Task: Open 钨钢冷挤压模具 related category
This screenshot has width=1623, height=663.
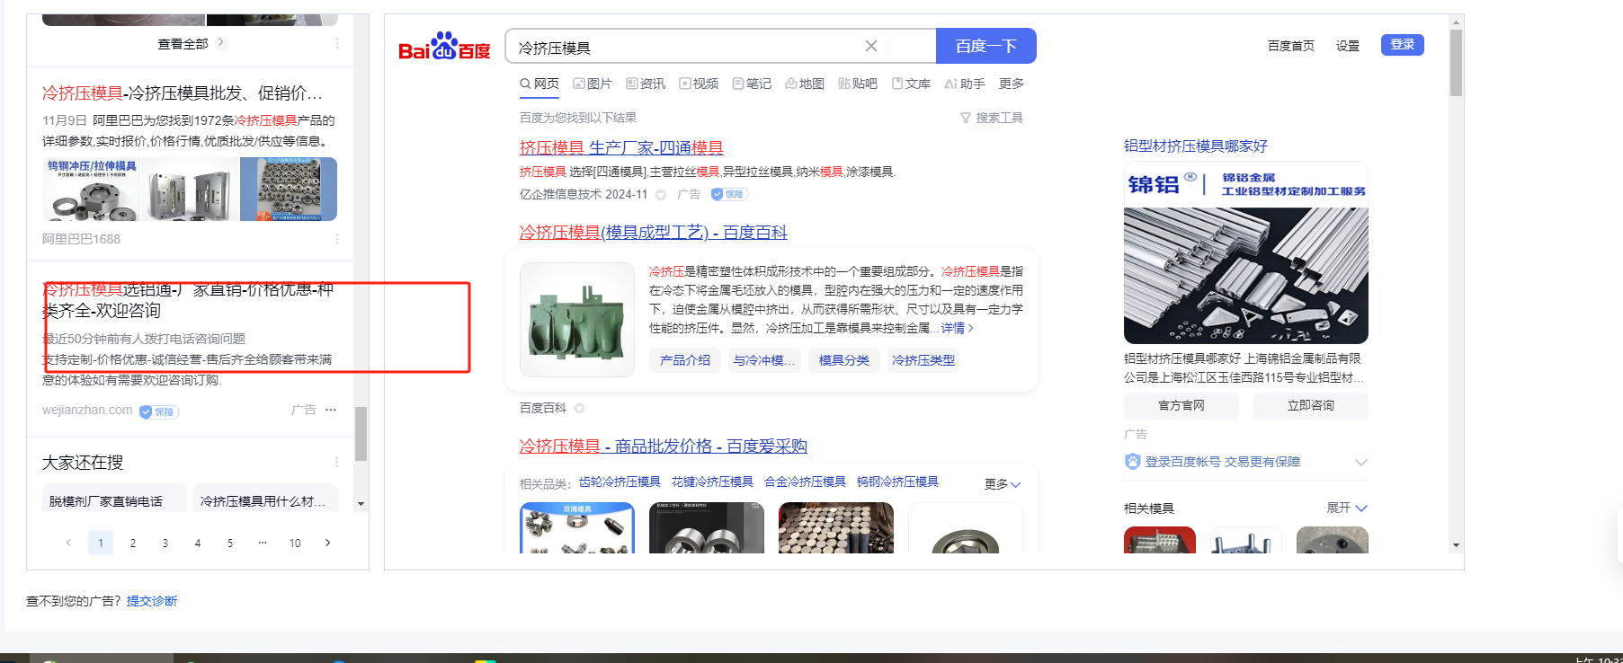Action: [897, 482]
